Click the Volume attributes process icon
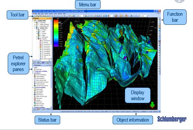 (x=35, y=77)
